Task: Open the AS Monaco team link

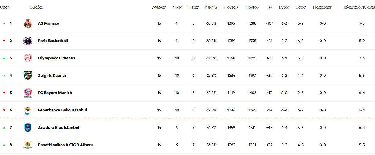Action: click(48, 23)
